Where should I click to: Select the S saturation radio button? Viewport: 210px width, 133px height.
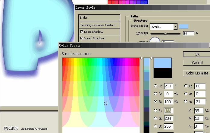tap(155, 94)
